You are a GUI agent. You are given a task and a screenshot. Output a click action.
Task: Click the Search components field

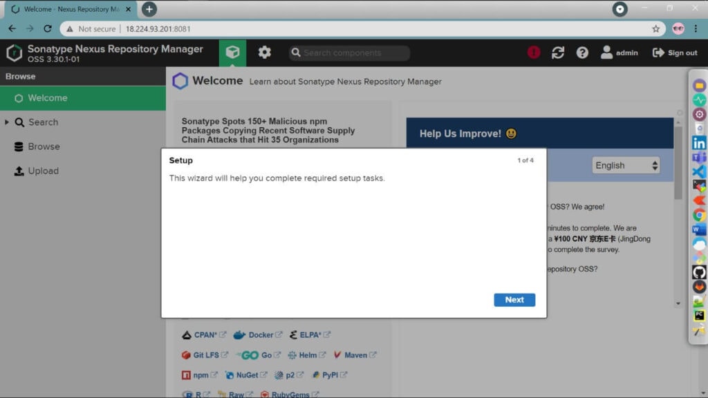pyautogui.click(x=349, y=53)
